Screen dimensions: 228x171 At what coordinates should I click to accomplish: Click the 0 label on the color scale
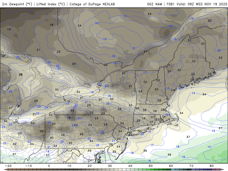click(49, 166)
